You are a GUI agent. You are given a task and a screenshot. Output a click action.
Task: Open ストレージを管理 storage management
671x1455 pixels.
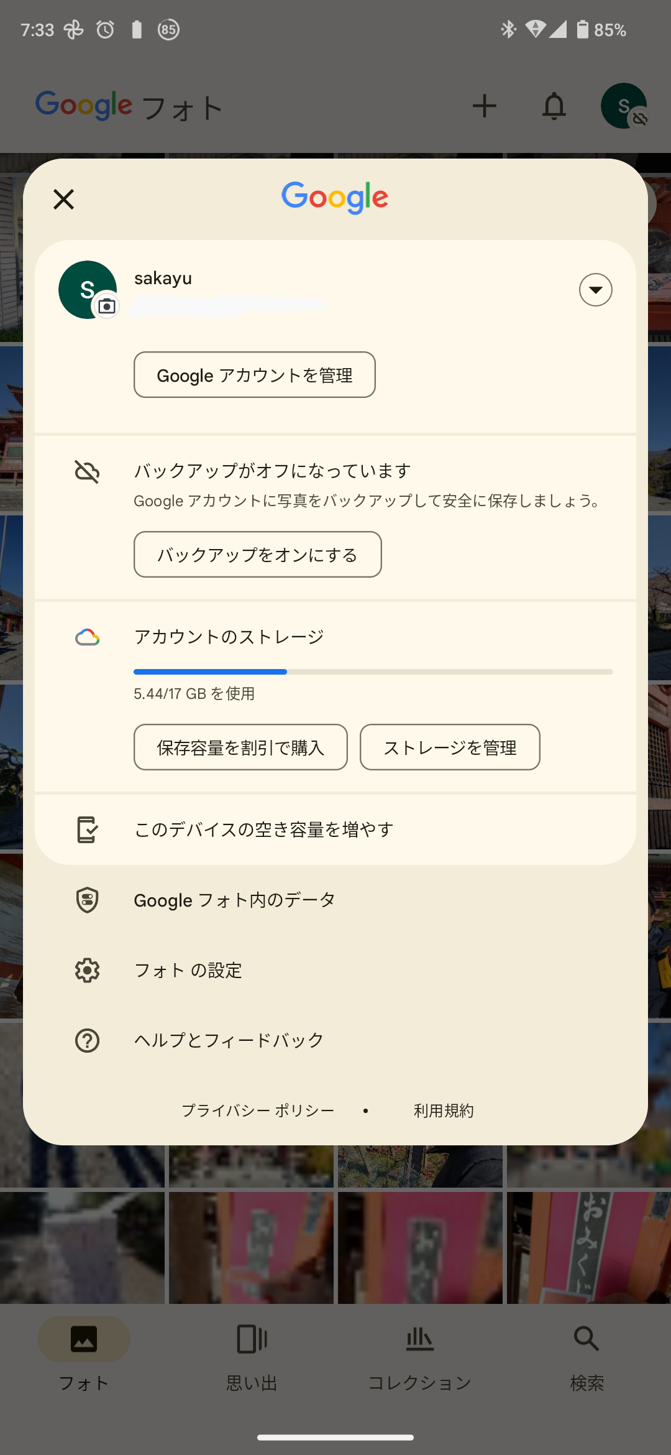pos(450,747)
